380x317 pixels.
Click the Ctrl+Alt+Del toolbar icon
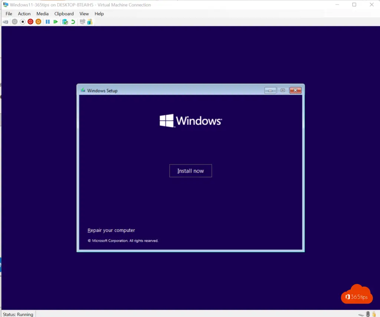[x=6, y=22]
